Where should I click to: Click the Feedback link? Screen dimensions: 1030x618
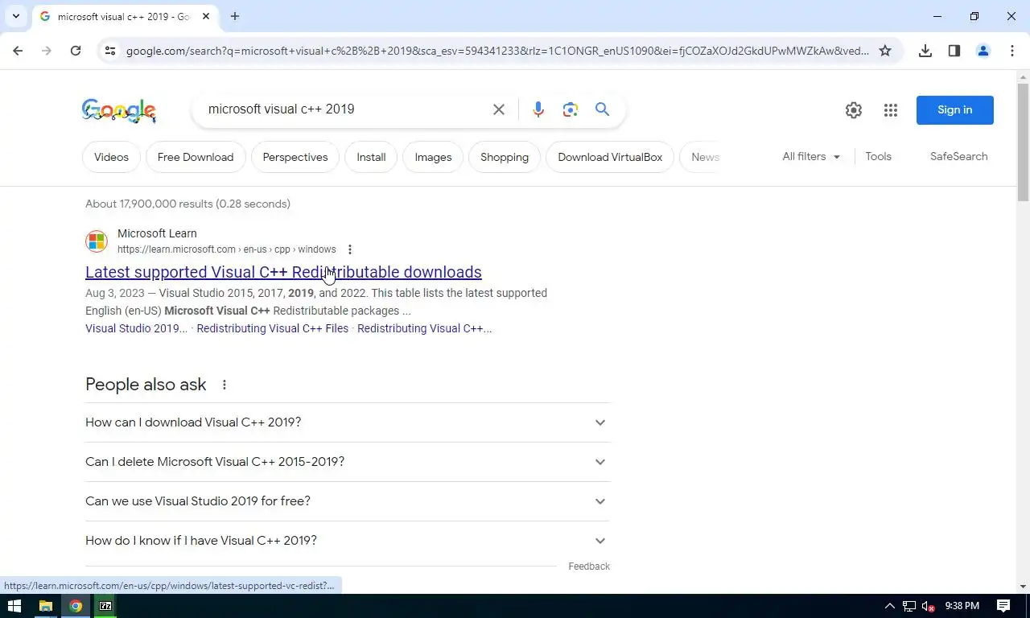[589, 566]
